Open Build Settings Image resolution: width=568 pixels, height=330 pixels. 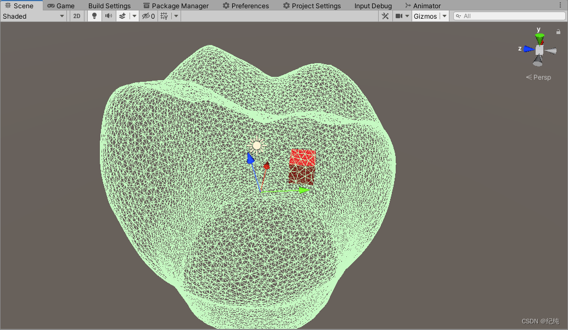109,5
